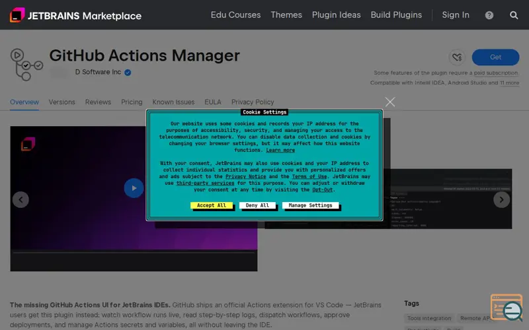
Task: Open the Known Issues tab
Action: (173, 102)
